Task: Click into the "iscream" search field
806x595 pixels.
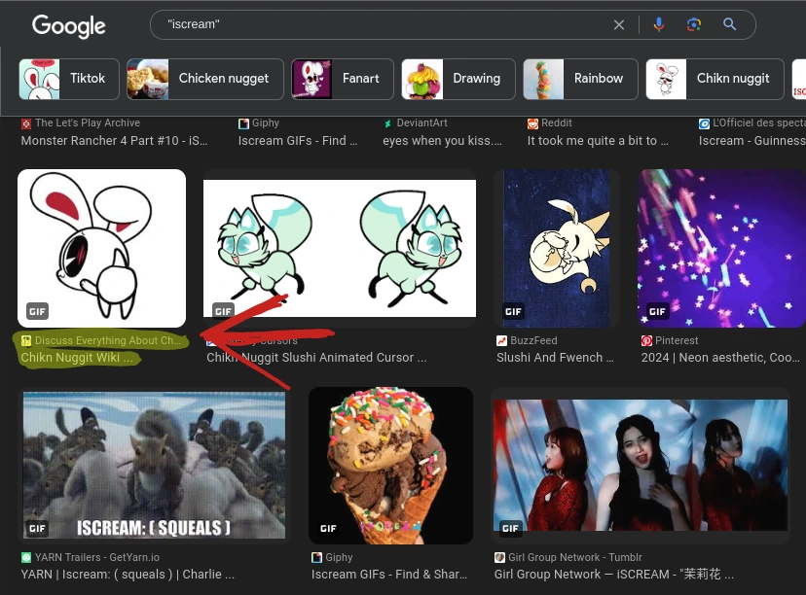Action: 385,24
